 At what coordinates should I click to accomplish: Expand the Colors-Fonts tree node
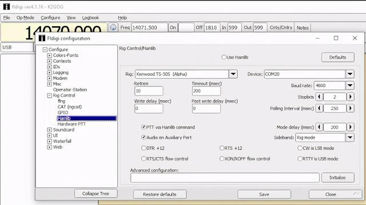(x=49, y=55)
